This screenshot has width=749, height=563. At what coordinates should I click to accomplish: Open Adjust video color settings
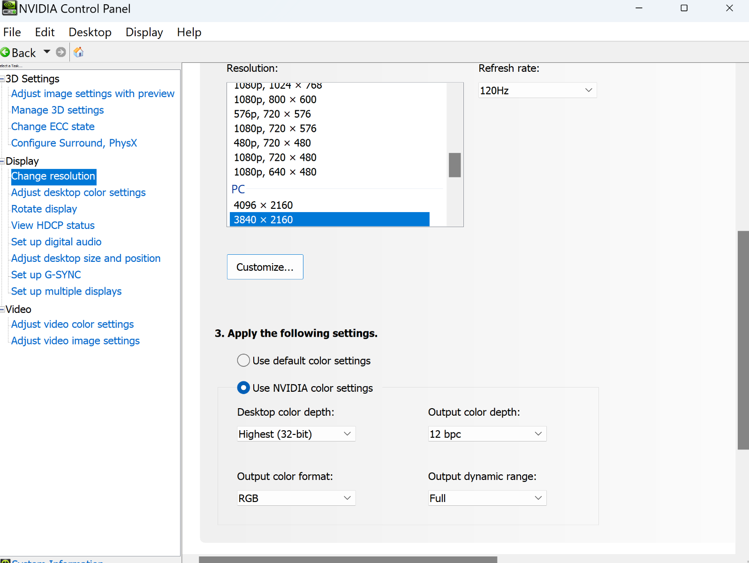72,324
